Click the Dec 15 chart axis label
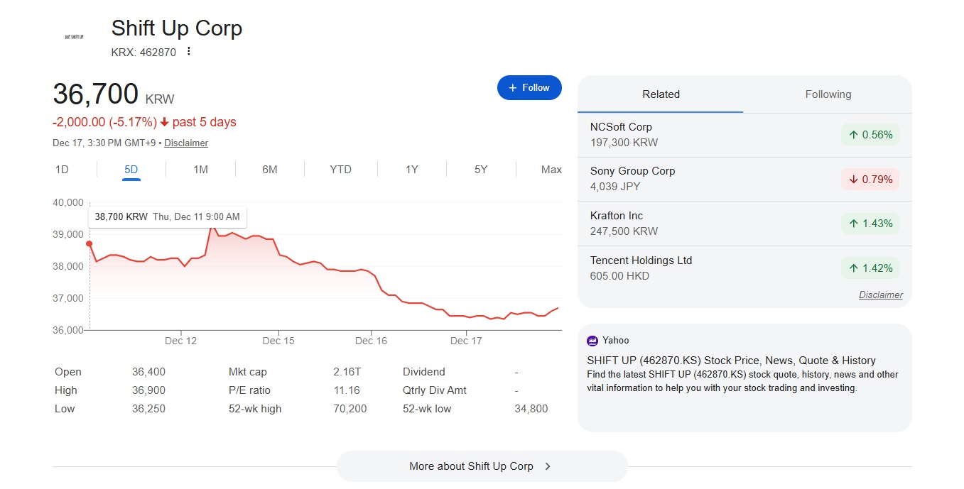 click(278, 341)
